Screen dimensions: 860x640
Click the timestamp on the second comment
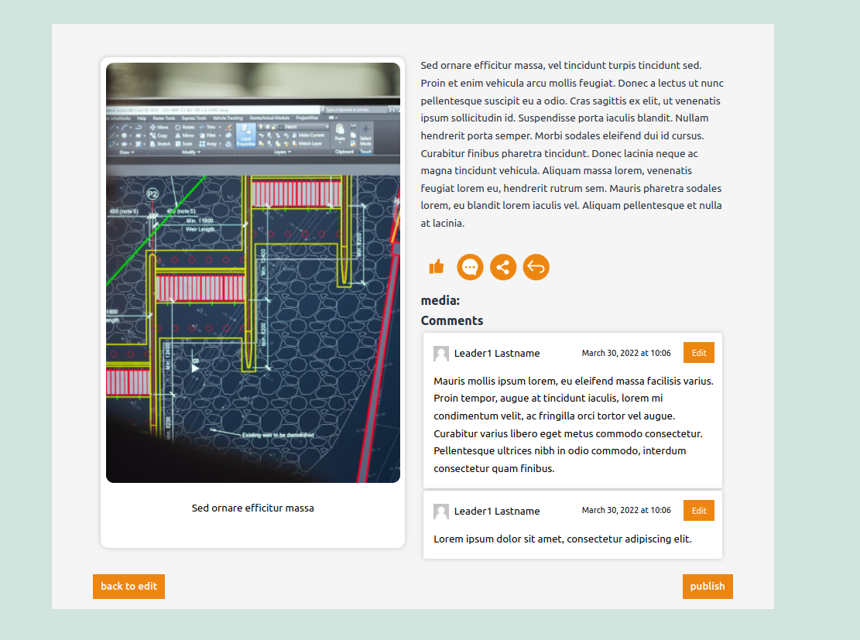(626, 511)
